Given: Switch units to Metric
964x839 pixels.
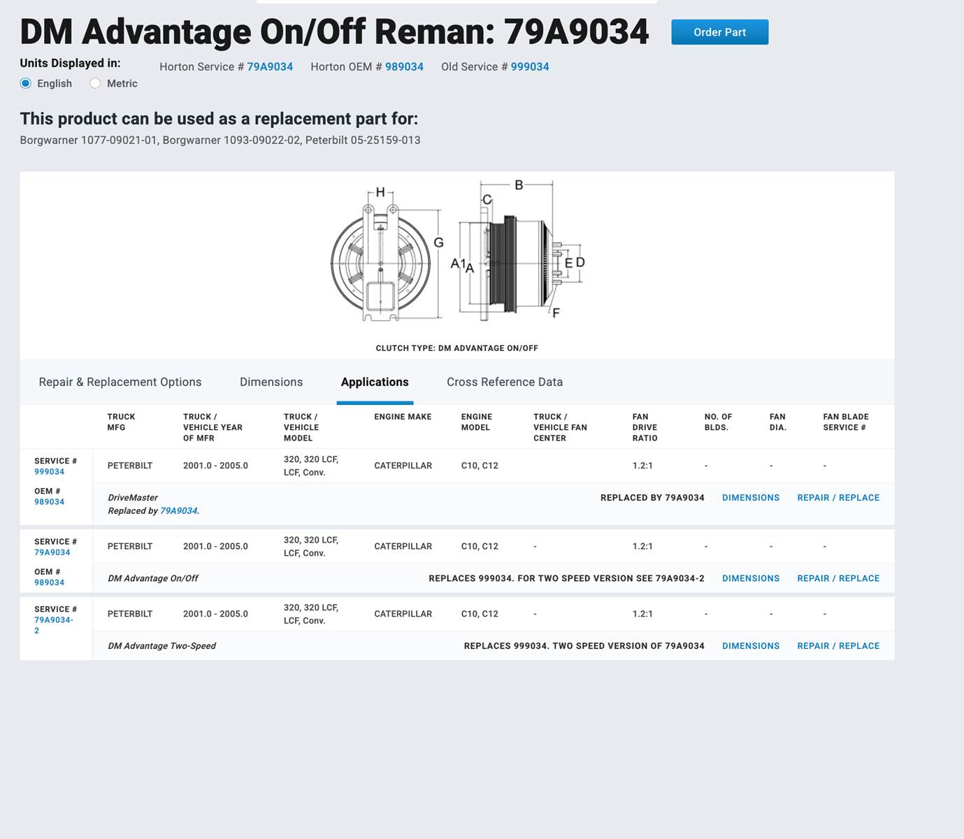Looking at the screenshot, I should tap(96, 83).
